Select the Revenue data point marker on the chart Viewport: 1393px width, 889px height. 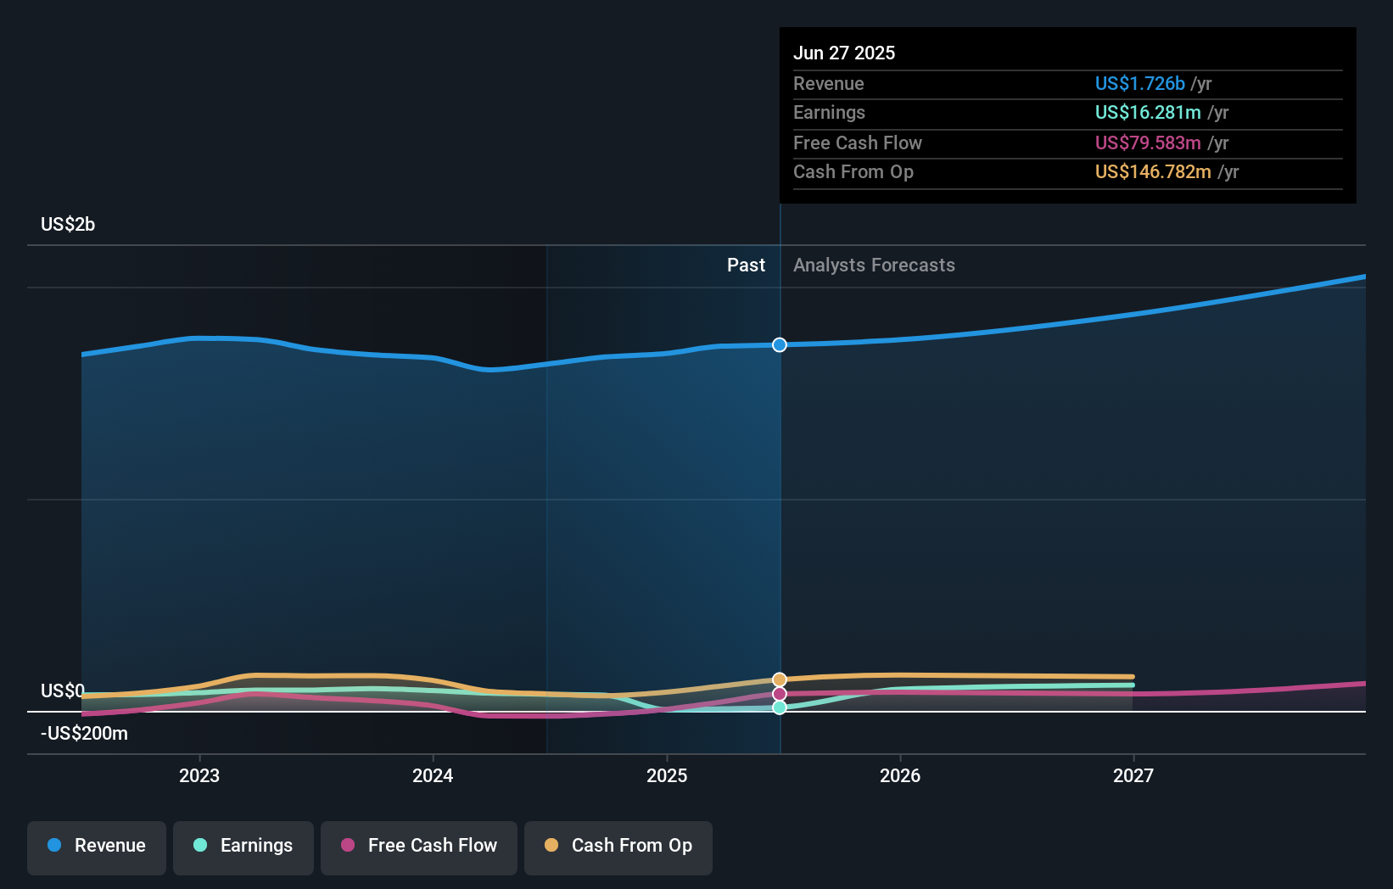tap(780, 344)
